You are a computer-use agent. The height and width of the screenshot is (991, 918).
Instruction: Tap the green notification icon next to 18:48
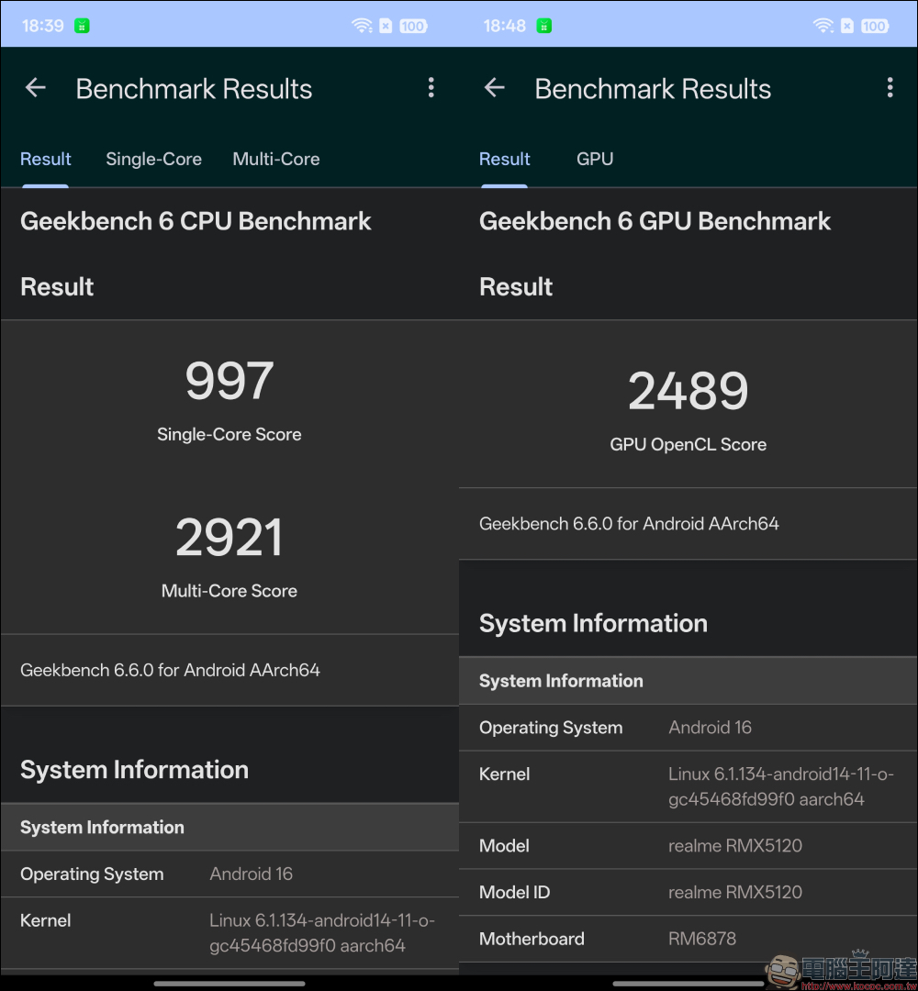pos(544,26)
